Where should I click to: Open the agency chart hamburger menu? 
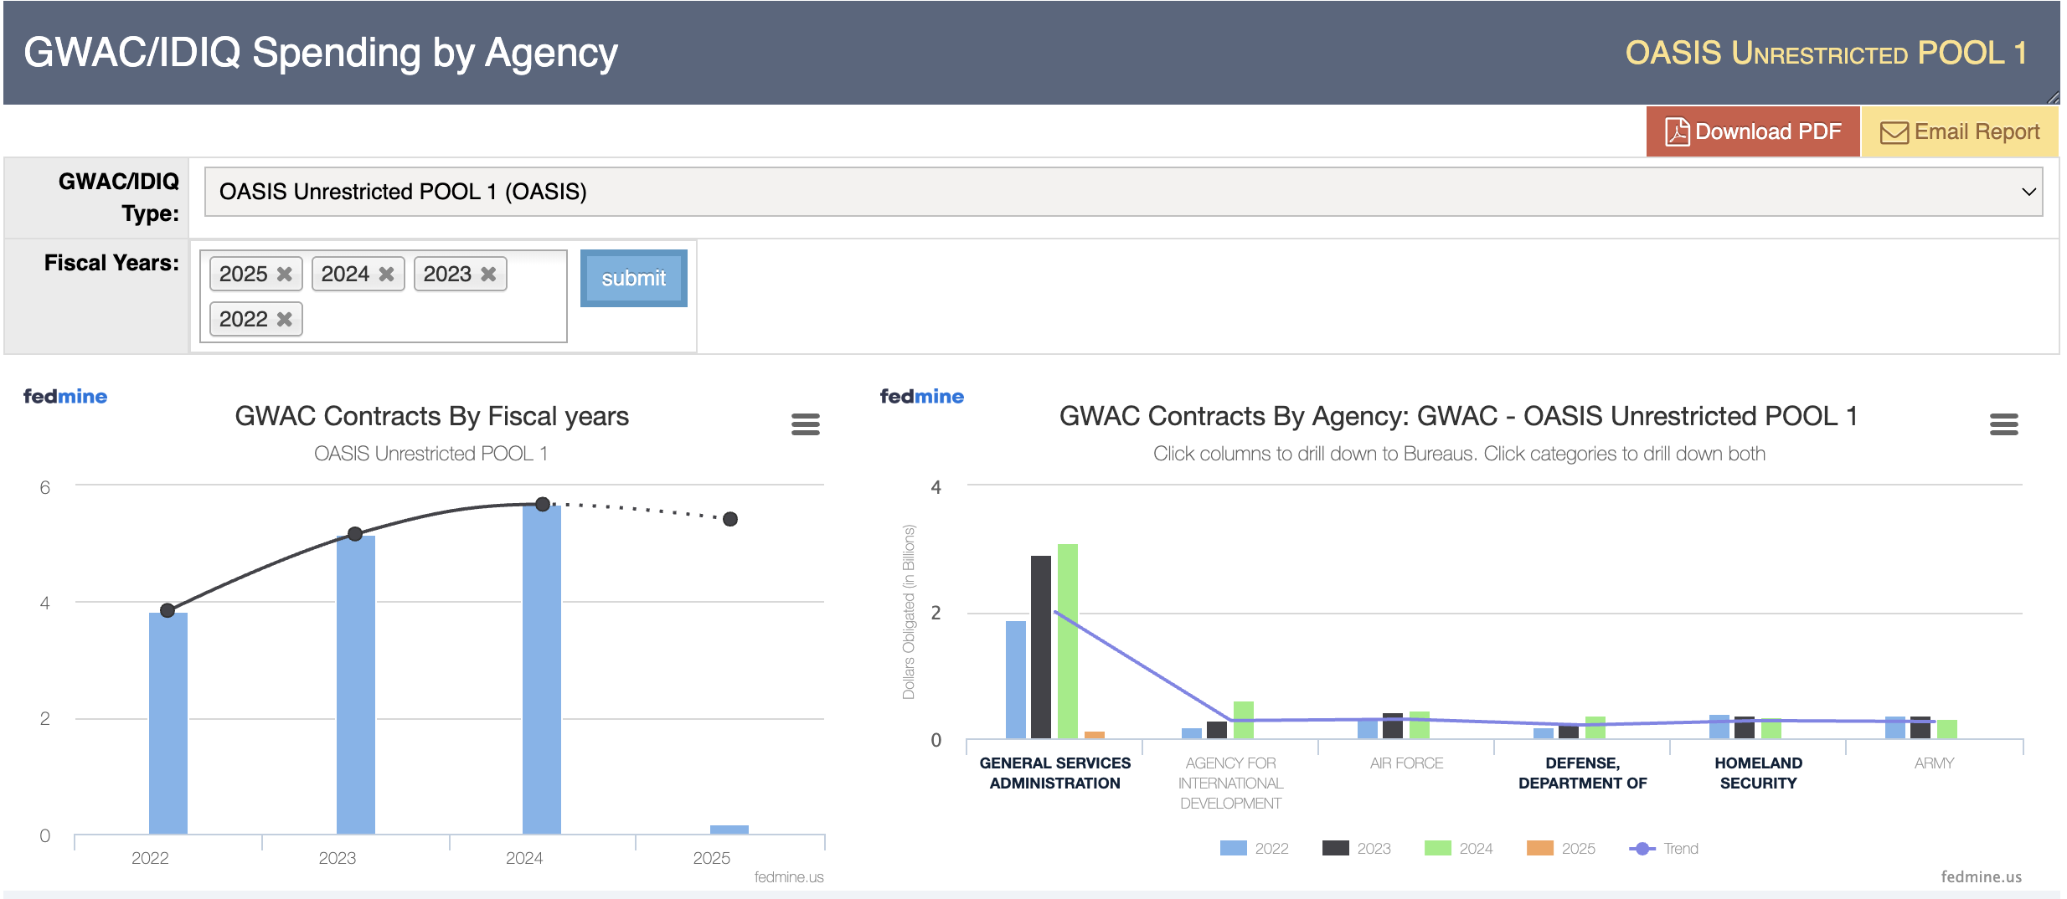click(x=2003, y=424)
